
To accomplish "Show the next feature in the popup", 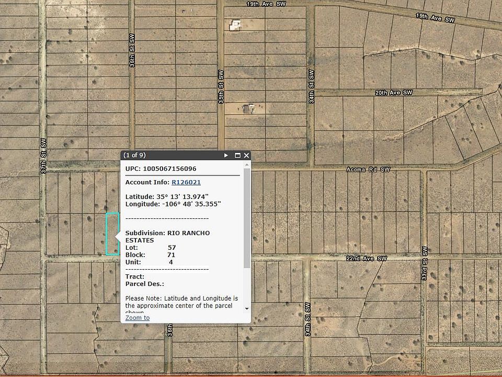I will 226,156.
